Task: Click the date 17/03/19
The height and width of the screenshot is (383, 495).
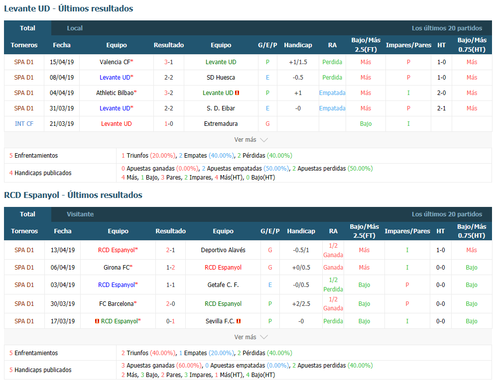Action: coord(63,321)
